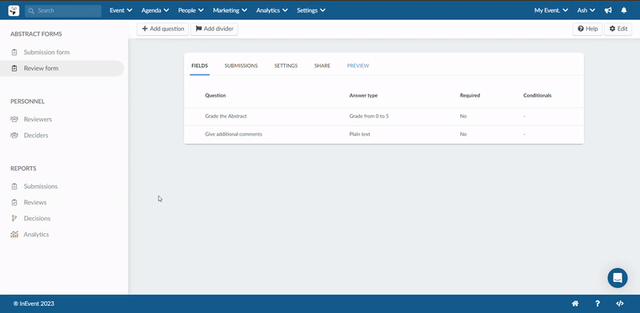Viewport: 640px width, 313px height.
Task: Open Reviews report link
Action: click(35, 203)
